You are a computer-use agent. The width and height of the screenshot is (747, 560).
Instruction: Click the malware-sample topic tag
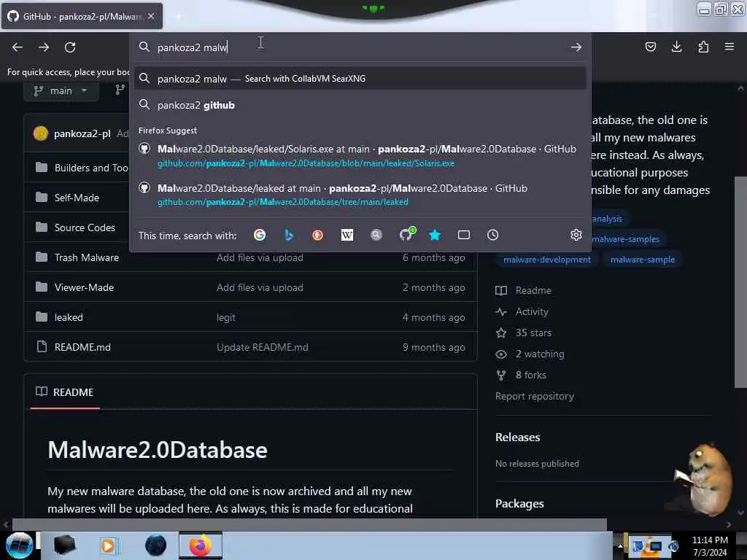point(643,260)
